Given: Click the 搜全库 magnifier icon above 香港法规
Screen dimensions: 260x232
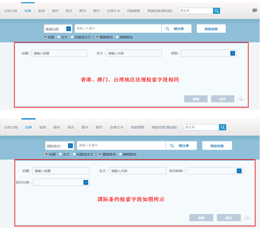Looking at the screenshot, I should (216, 11).
